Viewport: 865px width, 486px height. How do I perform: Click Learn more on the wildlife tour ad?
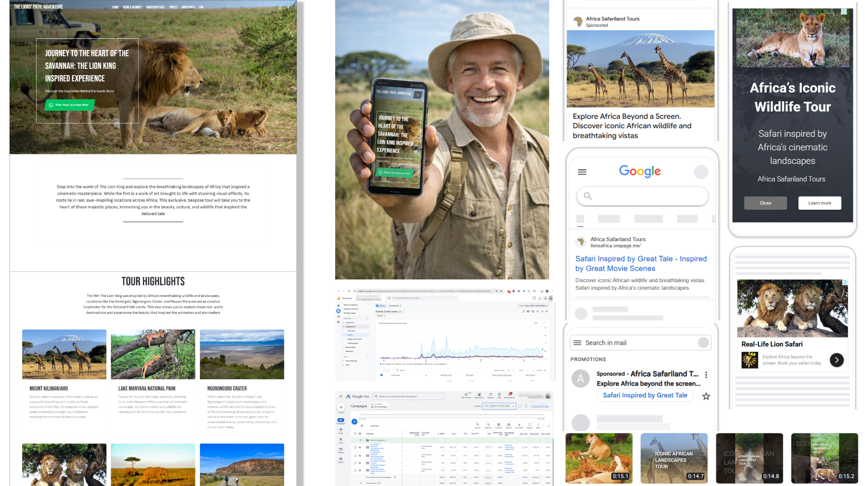(x=819, y=203)
